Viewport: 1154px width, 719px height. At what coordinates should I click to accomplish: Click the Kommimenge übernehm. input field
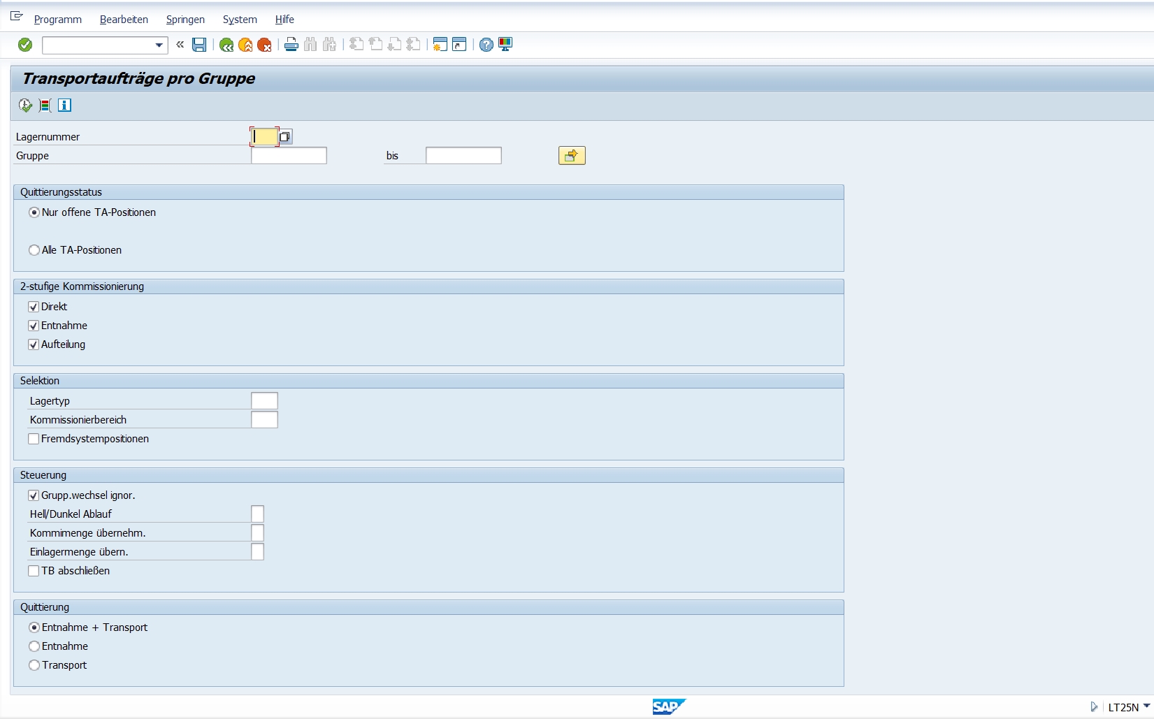(257, 533)
